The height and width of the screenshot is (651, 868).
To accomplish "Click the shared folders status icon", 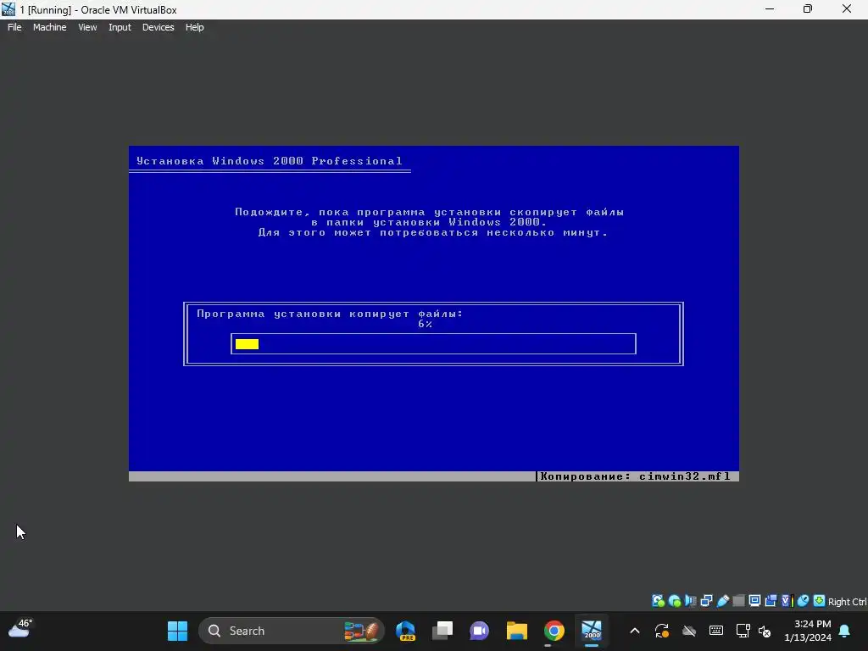I will (738, 601).
